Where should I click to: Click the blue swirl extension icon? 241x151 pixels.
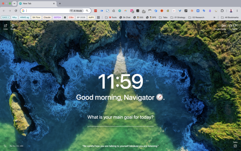(x=156, y=11)
